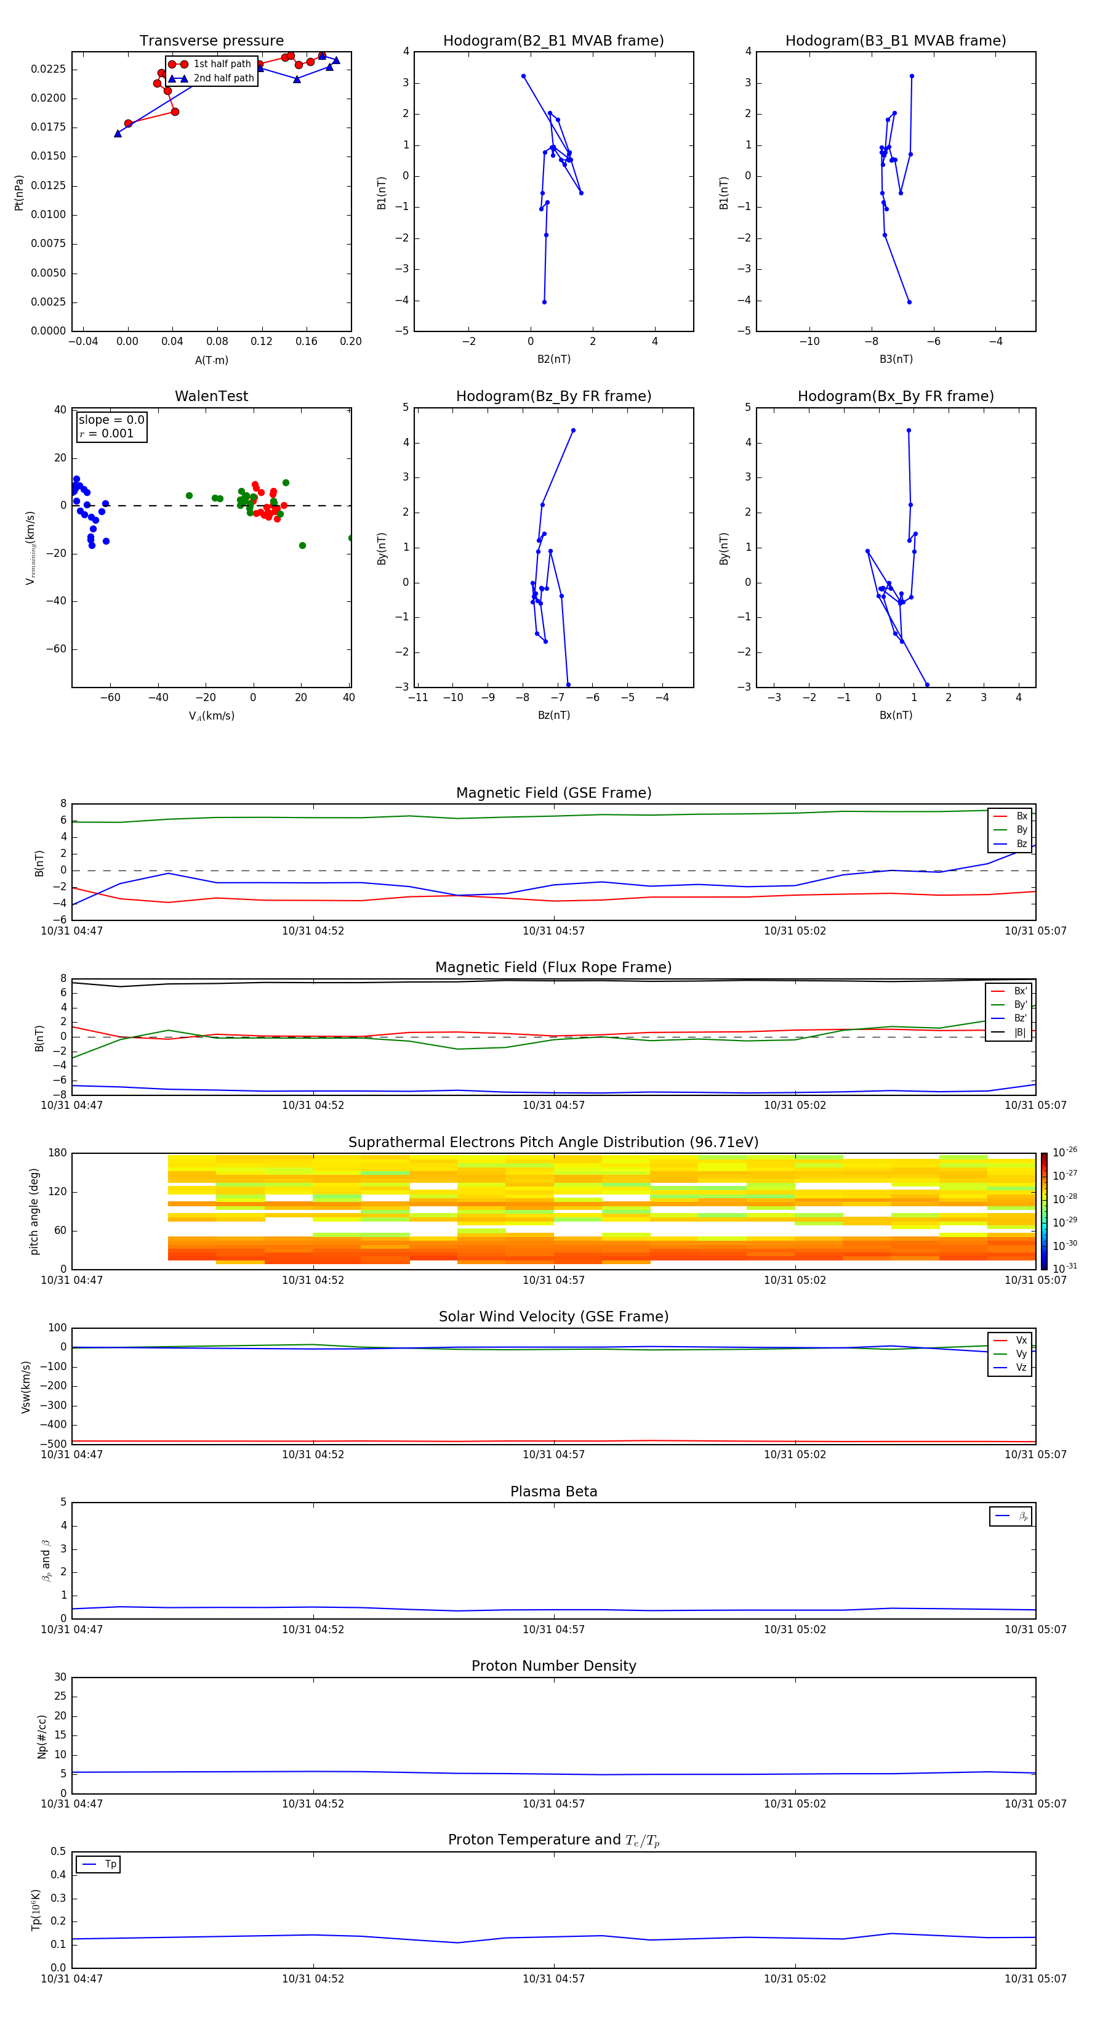Click the Hodogram(B2_B1 MVAB frame) title
Image resolution: width=1108 pixels, height=2033 pixels.
pos(553,41)
